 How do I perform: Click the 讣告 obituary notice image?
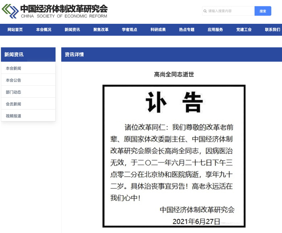pos(174,156)
